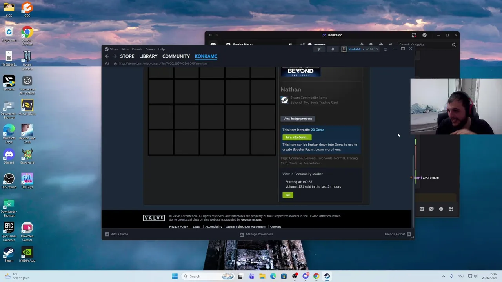Select the Marvel Rivals desktop shortcut
Screen dimensions: 502x282
27,107
